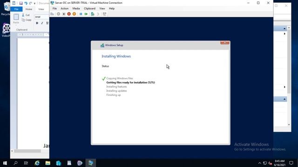
Task: Redo in WordPad quick access toolbar
Action: (30, 3)
